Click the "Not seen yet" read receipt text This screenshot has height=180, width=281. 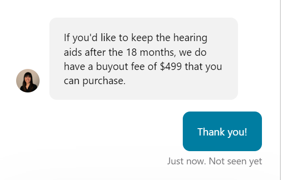point(236,161)
